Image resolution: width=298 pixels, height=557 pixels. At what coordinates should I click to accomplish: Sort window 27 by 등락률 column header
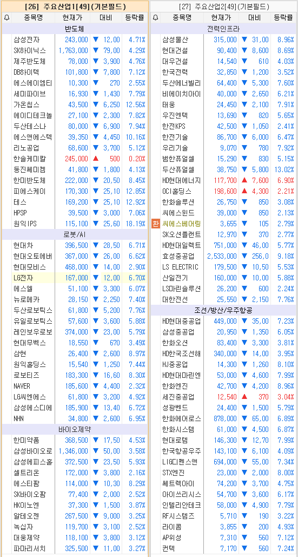pos(283,18)
